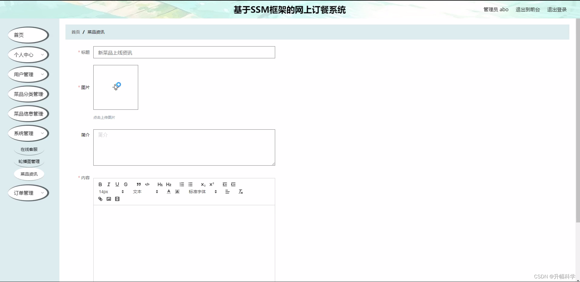Open the 首页 breadcrumb link

[76, 32]
